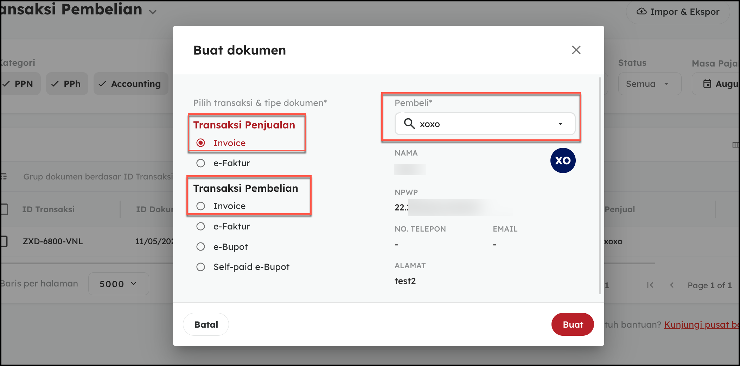Close the Buat dokumen dialog

click(x=576, y=50)
